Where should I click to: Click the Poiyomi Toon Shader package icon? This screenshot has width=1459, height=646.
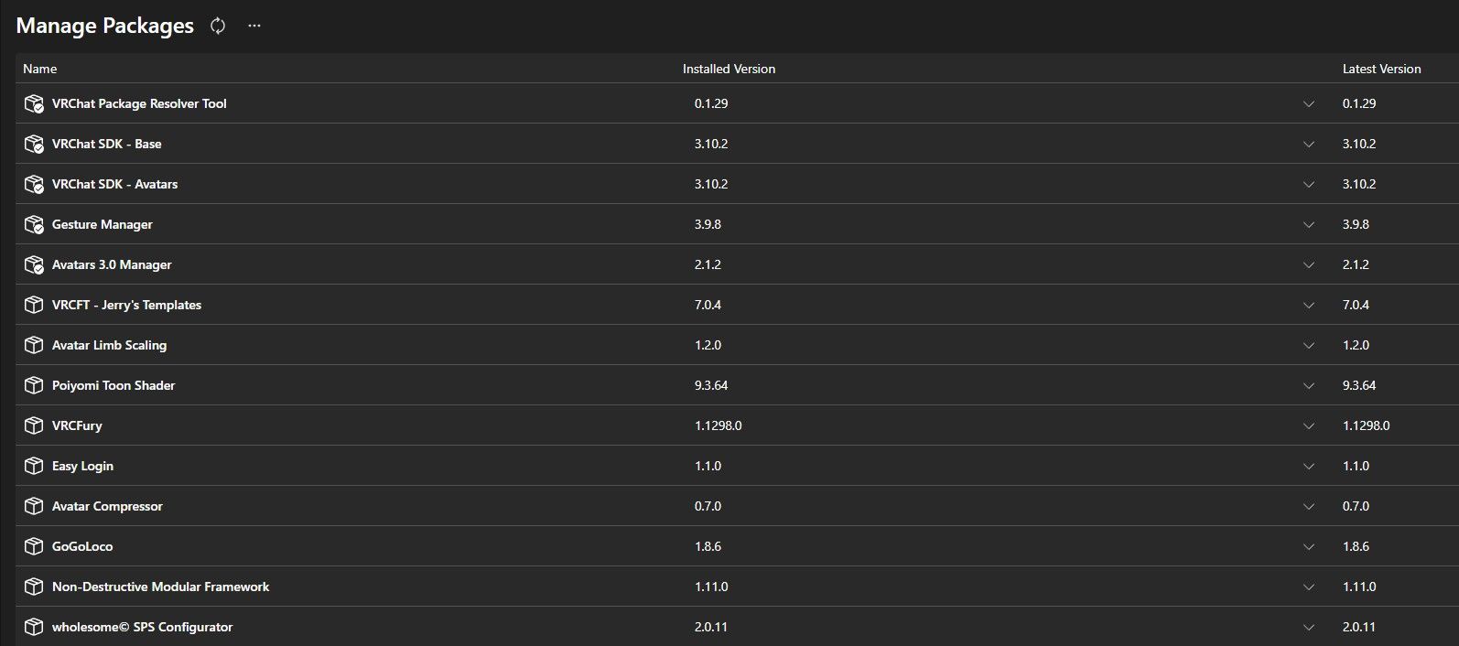click(x=34, y=385)
